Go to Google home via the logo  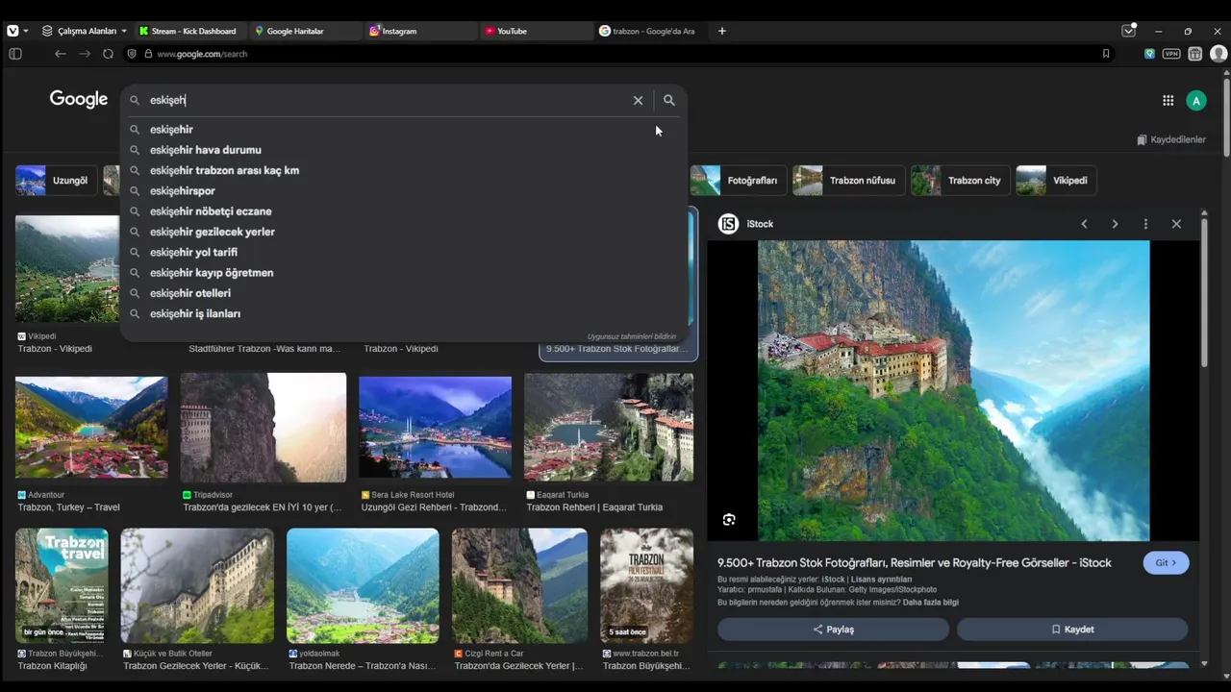pyautogui.click(x=79, y=100)
